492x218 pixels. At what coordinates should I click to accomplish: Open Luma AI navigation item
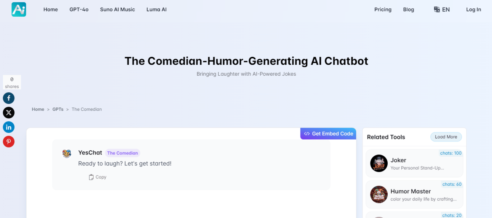tap(157, 10)
